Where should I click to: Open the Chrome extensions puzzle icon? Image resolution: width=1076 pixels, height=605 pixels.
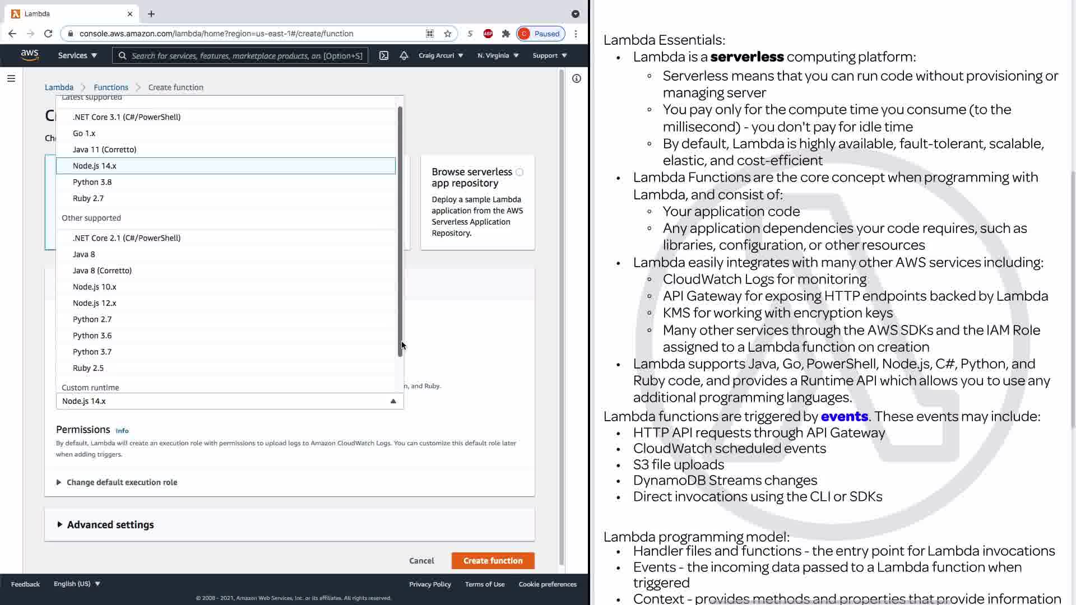coord(505,34)
